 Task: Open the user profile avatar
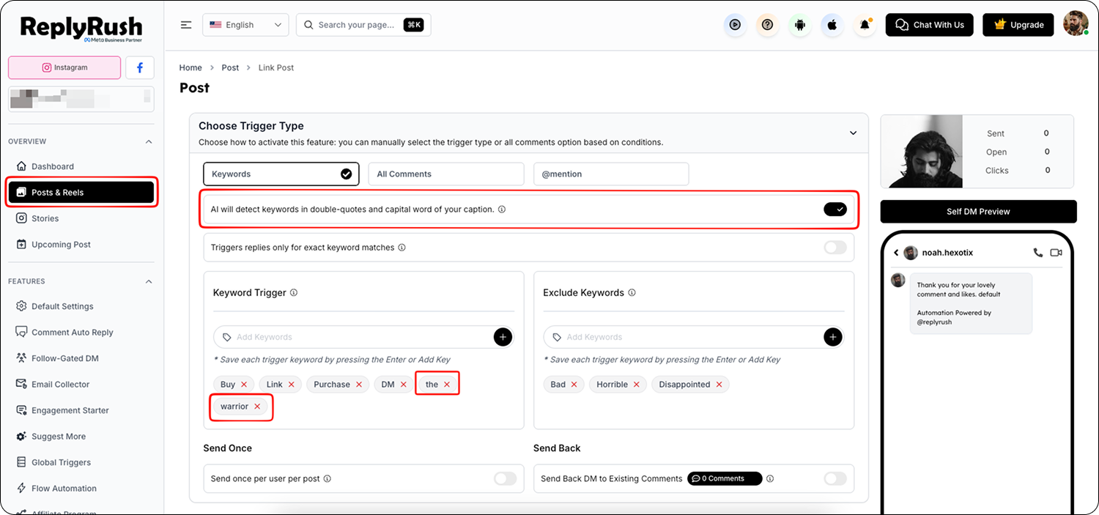pos(1076,23)
